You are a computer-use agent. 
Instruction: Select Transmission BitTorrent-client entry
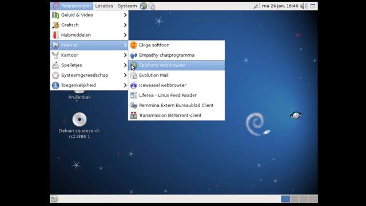[x=177, y=116]
